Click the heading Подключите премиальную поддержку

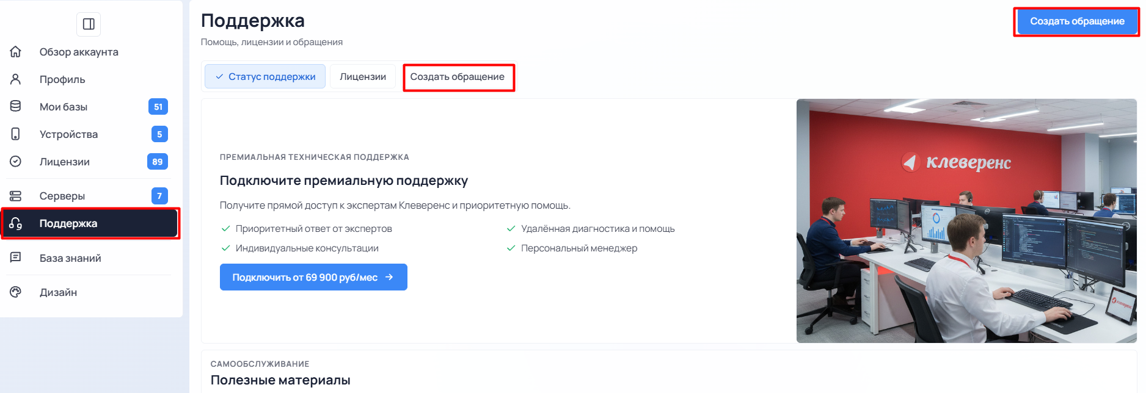pos(344,181)
